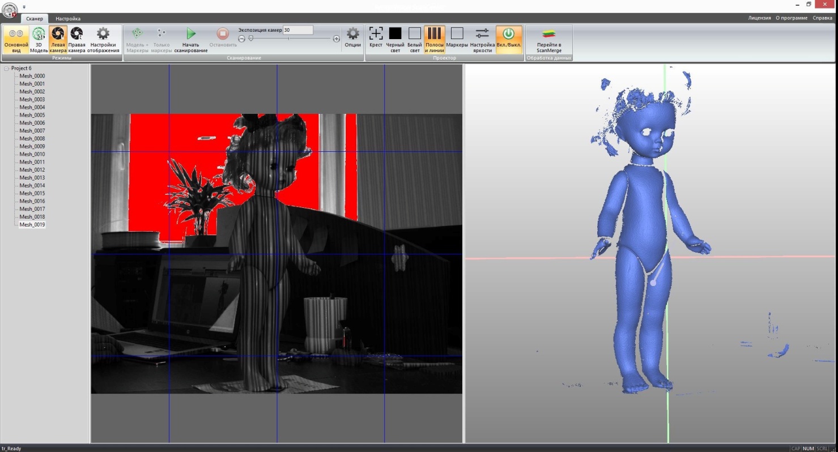Select Mesh_0019 in the project tree
Viewport: 838px width, 452px height.
coord(32,224)
